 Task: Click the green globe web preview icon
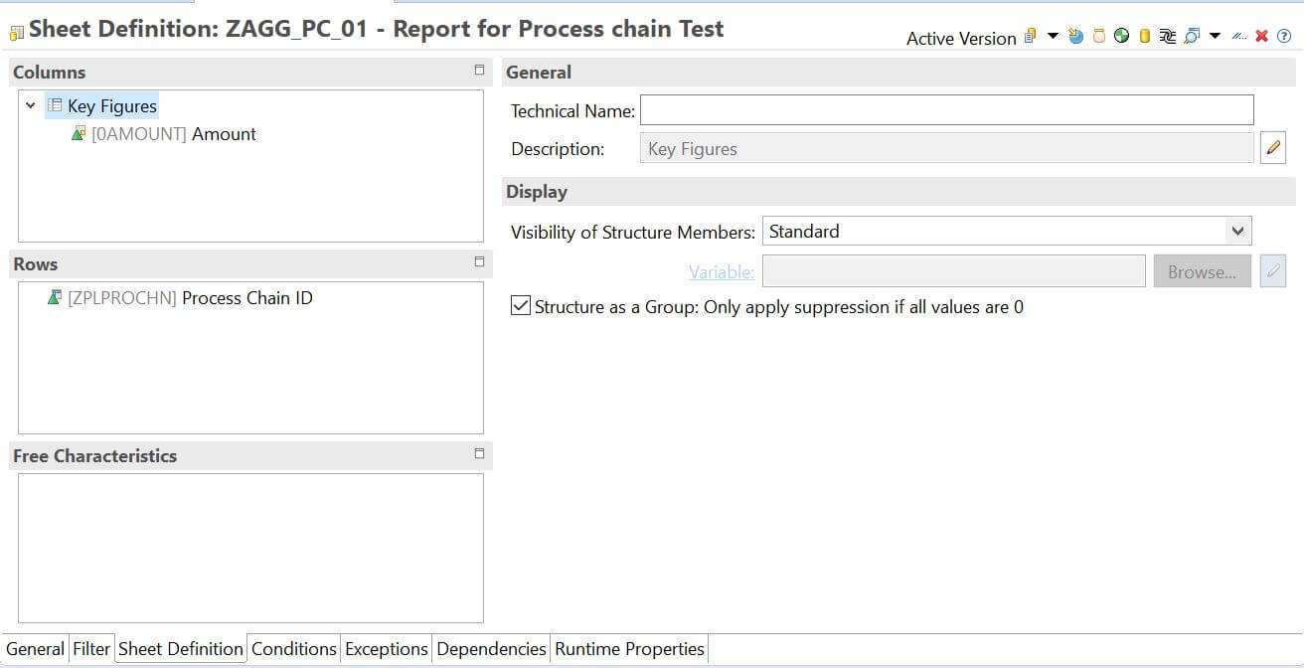point(1123,35)
